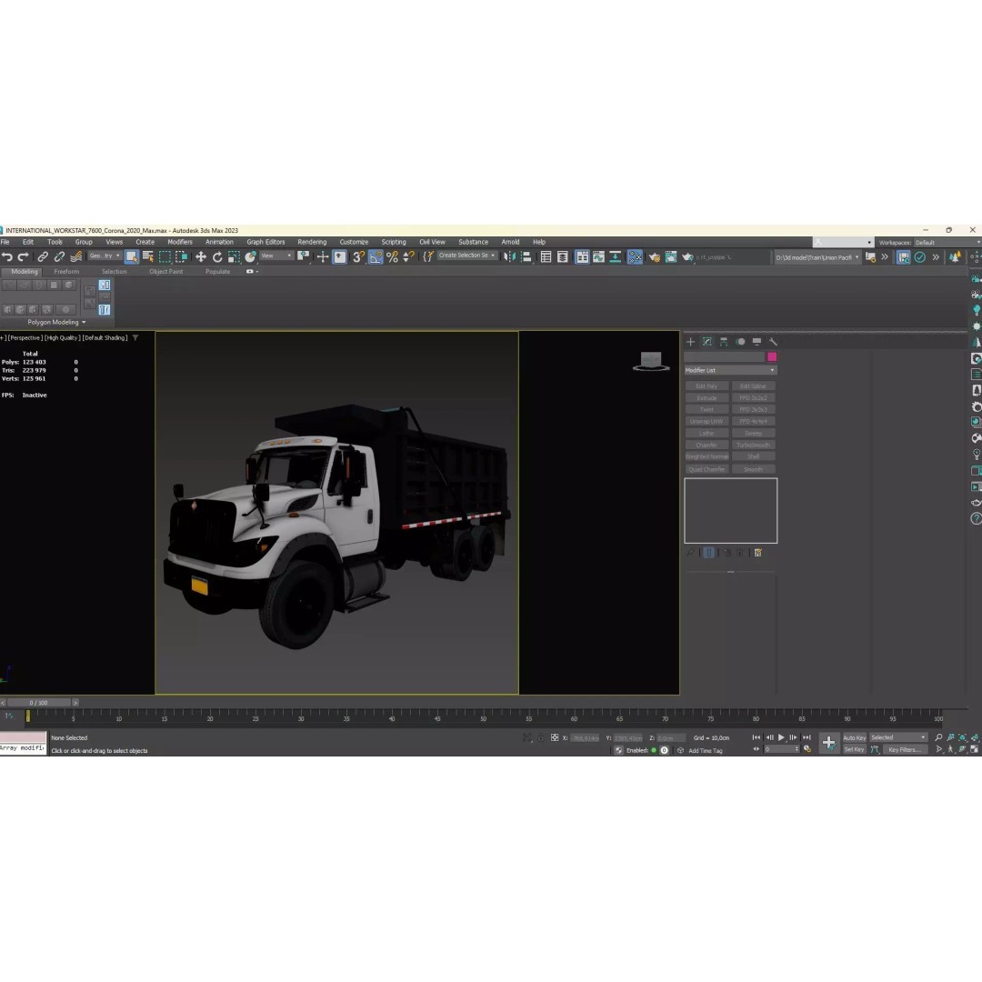Click the current frame number field

tap(780, 749)
